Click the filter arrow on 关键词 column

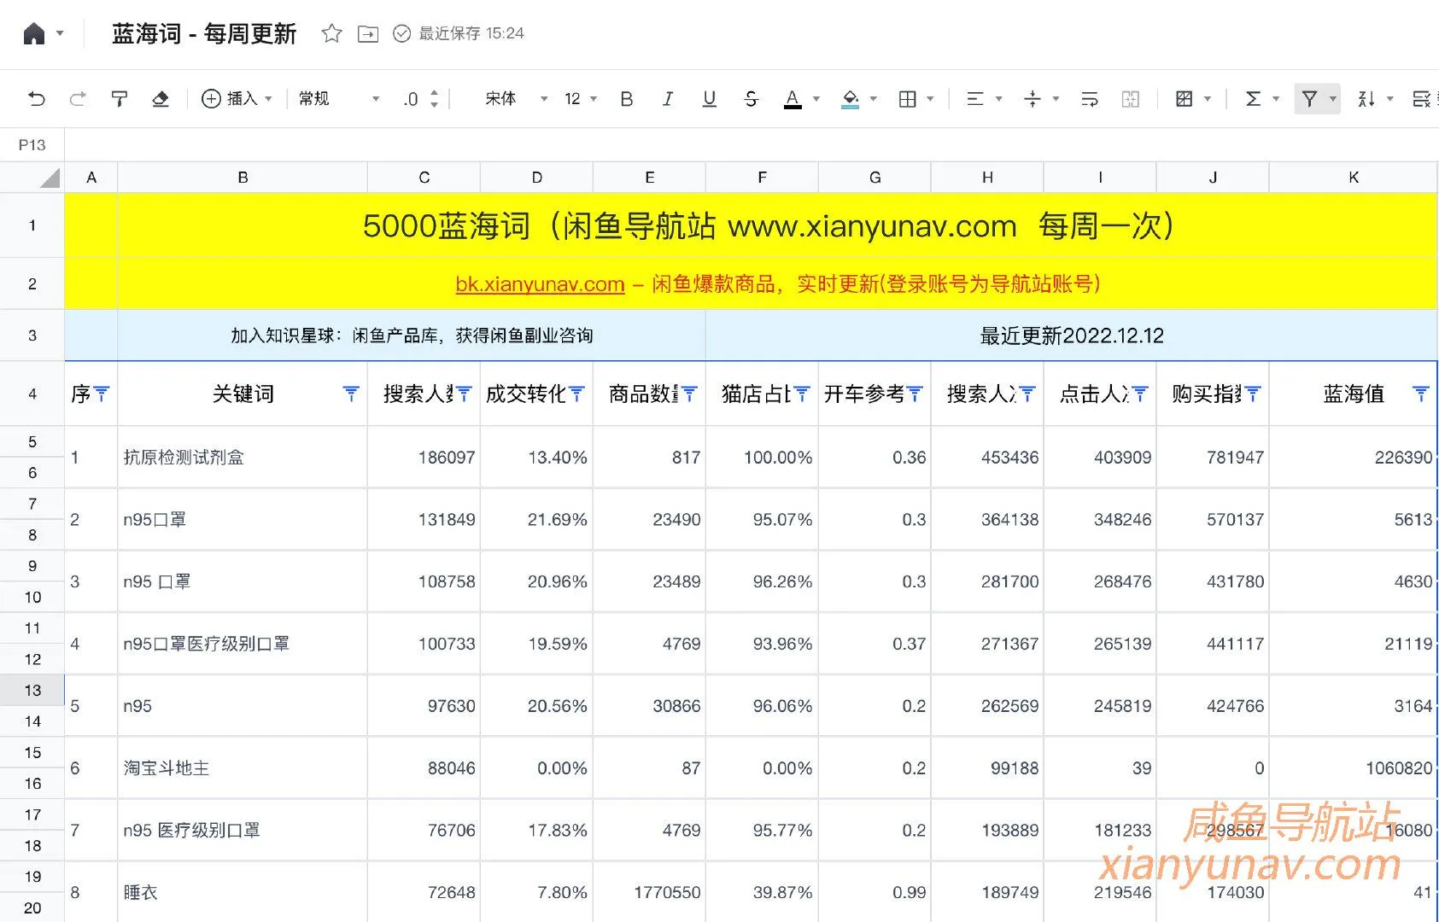click(x=350, y=394)
